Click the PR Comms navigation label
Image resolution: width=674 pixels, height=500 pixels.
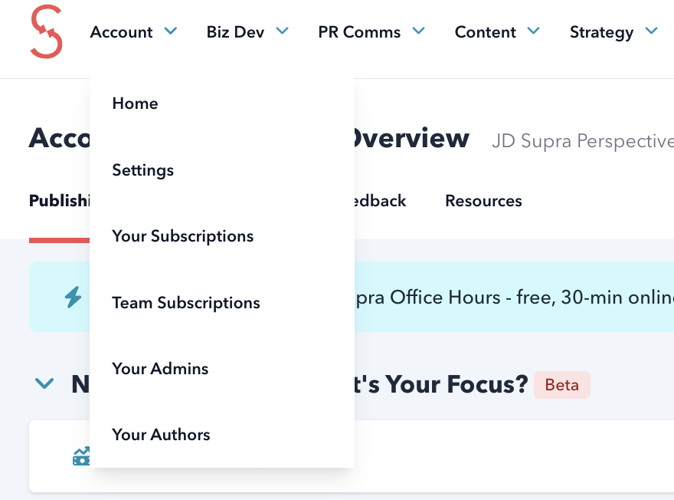(x=359, y=32)
